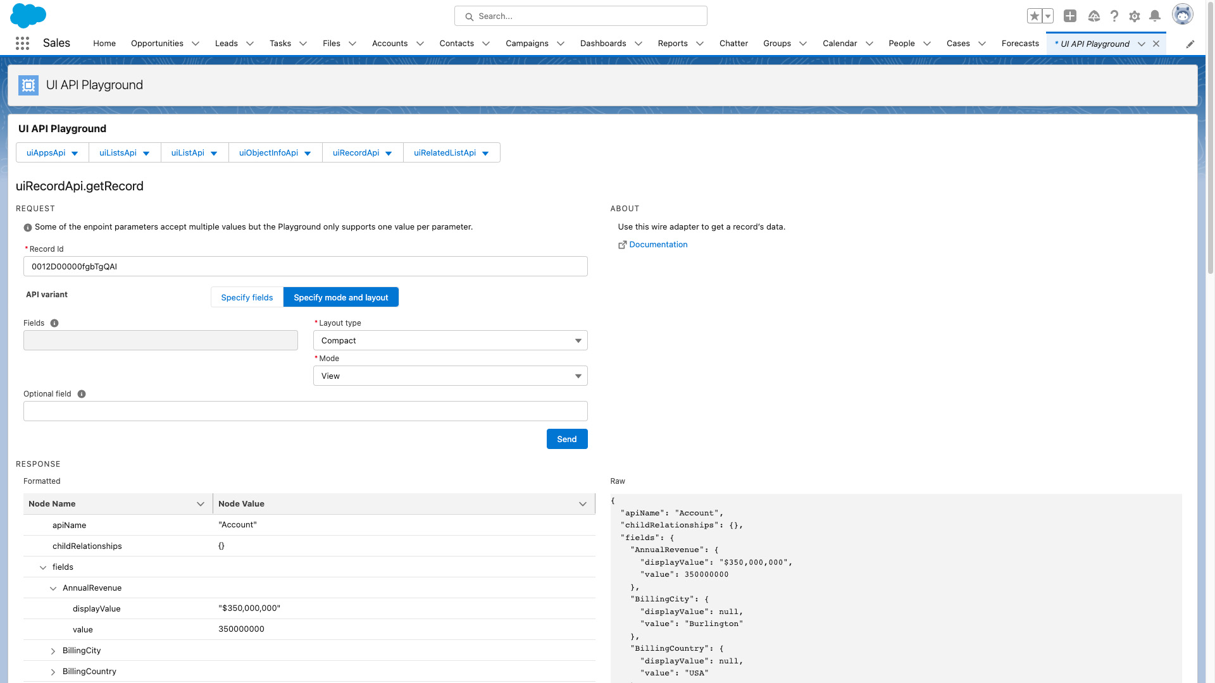Click the UI API Playground header icon
Screen dimensions: 1215x683
[x=28, y=85]
